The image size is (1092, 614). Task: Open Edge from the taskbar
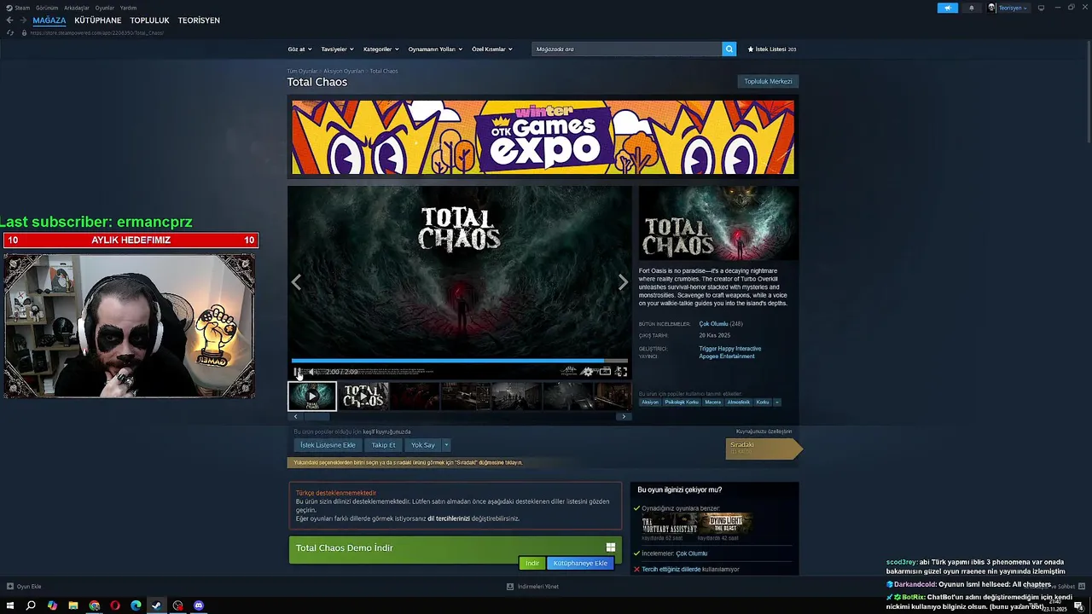(x=136, y=605)
